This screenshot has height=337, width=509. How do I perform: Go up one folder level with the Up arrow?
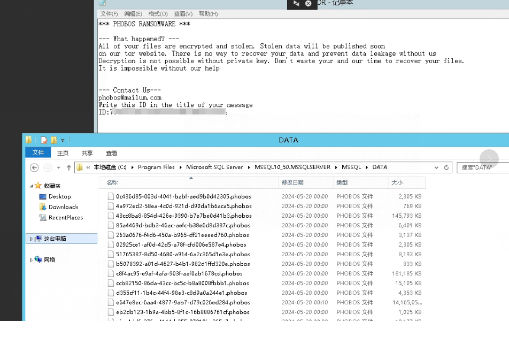(x=68, y=167)
